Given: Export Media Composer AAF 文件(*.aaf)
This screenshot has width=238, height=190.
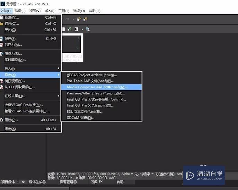Looking at the screenshot, I should (101, 87).
